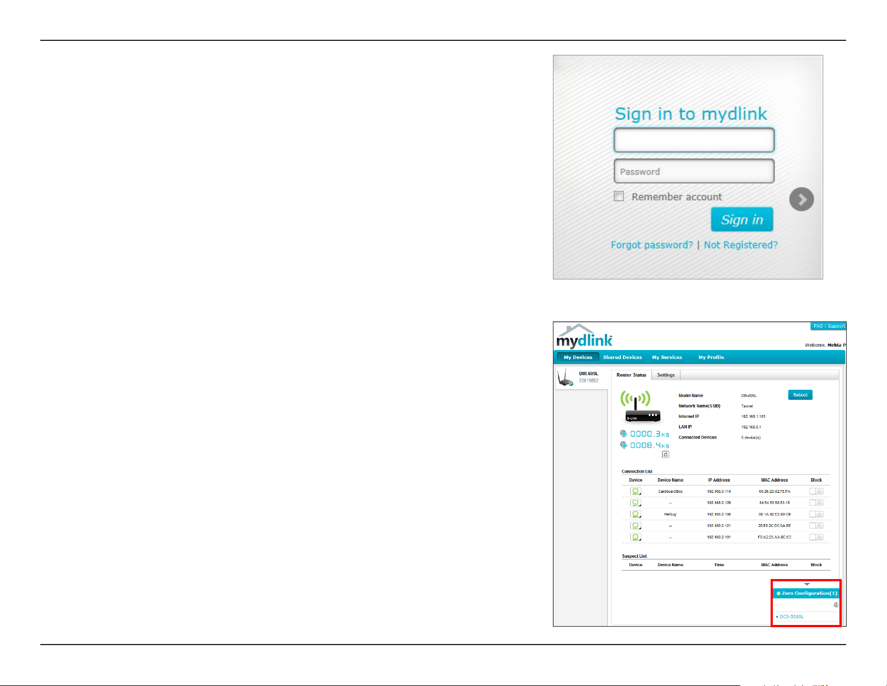Image resolution: width=887 pixels, height=686 pixels.
Task: Click the Sign in button
Action: coord(742,220)
